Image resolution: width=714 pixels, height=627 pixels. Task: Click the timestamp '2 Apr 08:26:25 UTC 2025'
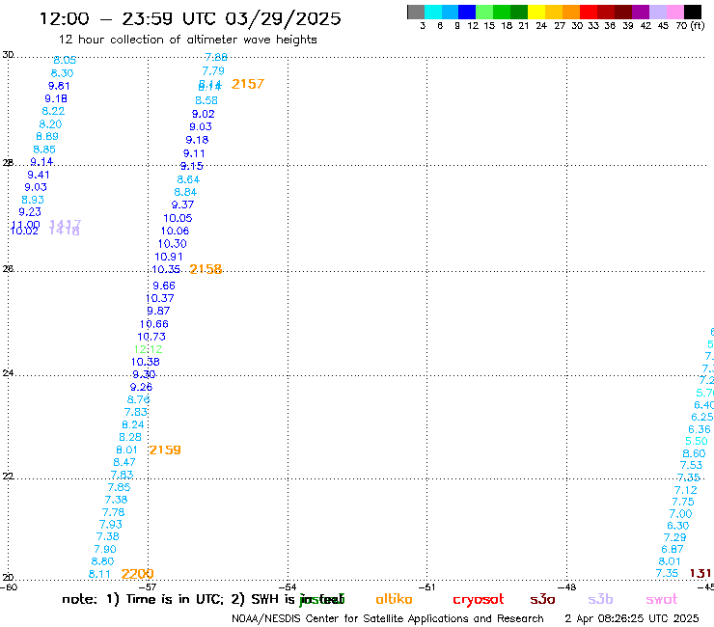[632, 618]
